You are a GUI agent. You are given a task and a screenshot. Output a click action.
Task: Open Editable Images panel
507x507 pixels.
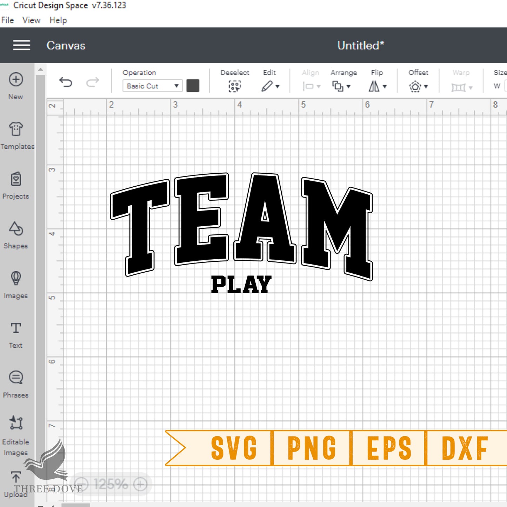pyautogui.click(x=16, y=435)
